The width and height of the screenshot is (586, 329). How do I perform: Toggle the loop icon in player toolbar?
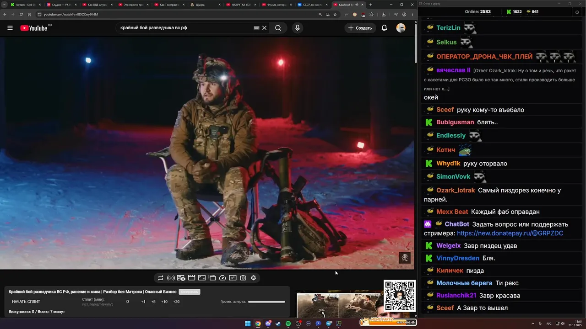161,278
